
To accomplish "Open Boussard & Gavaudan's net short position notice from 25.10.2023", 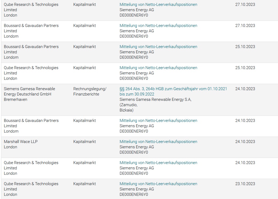I will tap(158, 46).
